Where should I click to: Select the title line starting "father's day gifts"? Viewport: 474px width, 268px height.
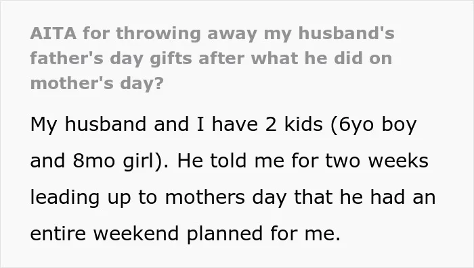point(211,58)
